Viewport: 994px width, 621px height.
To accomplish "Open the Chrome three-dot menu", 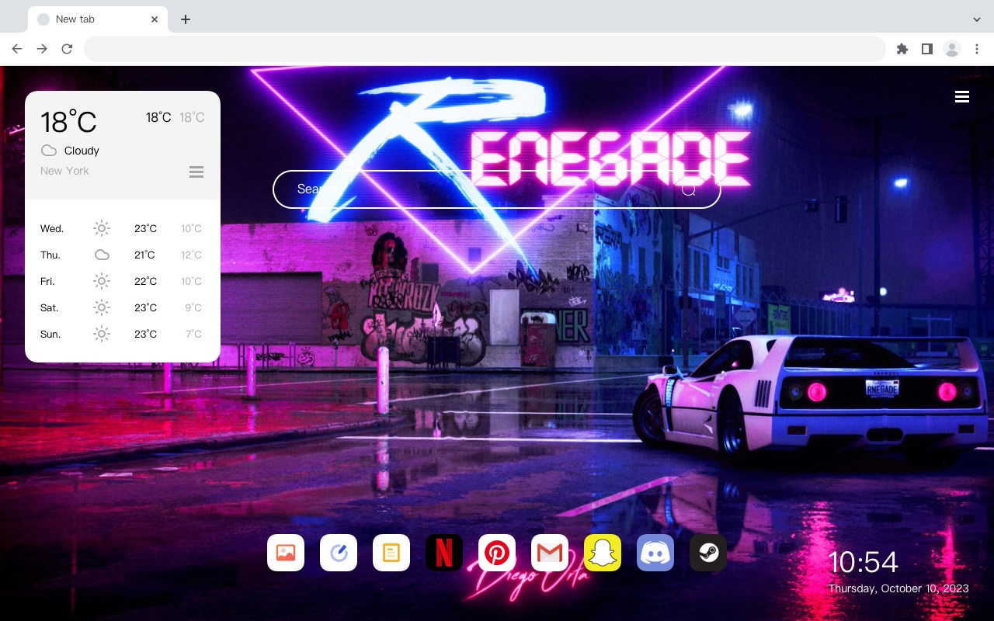I will 977,49.
